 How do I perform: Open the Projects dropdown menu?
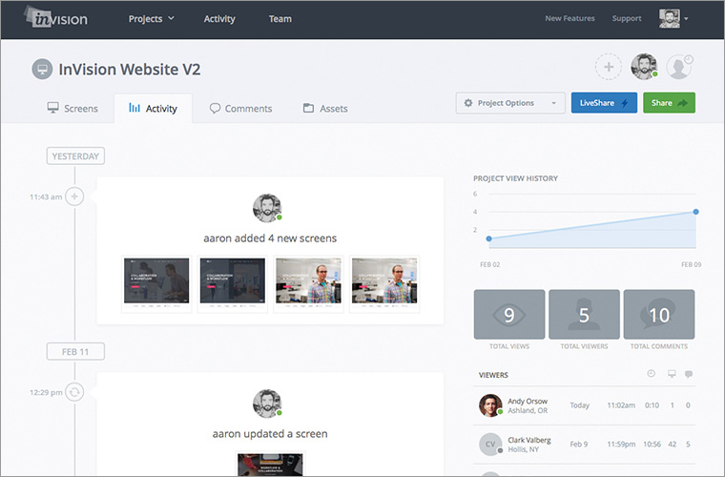pyautogui.click(x=151, y=19)
